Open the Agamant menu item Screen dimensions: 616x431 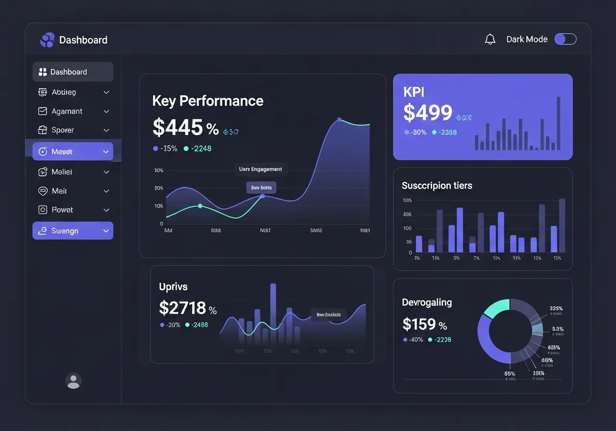pyautogui.click(x=73, y=111)
